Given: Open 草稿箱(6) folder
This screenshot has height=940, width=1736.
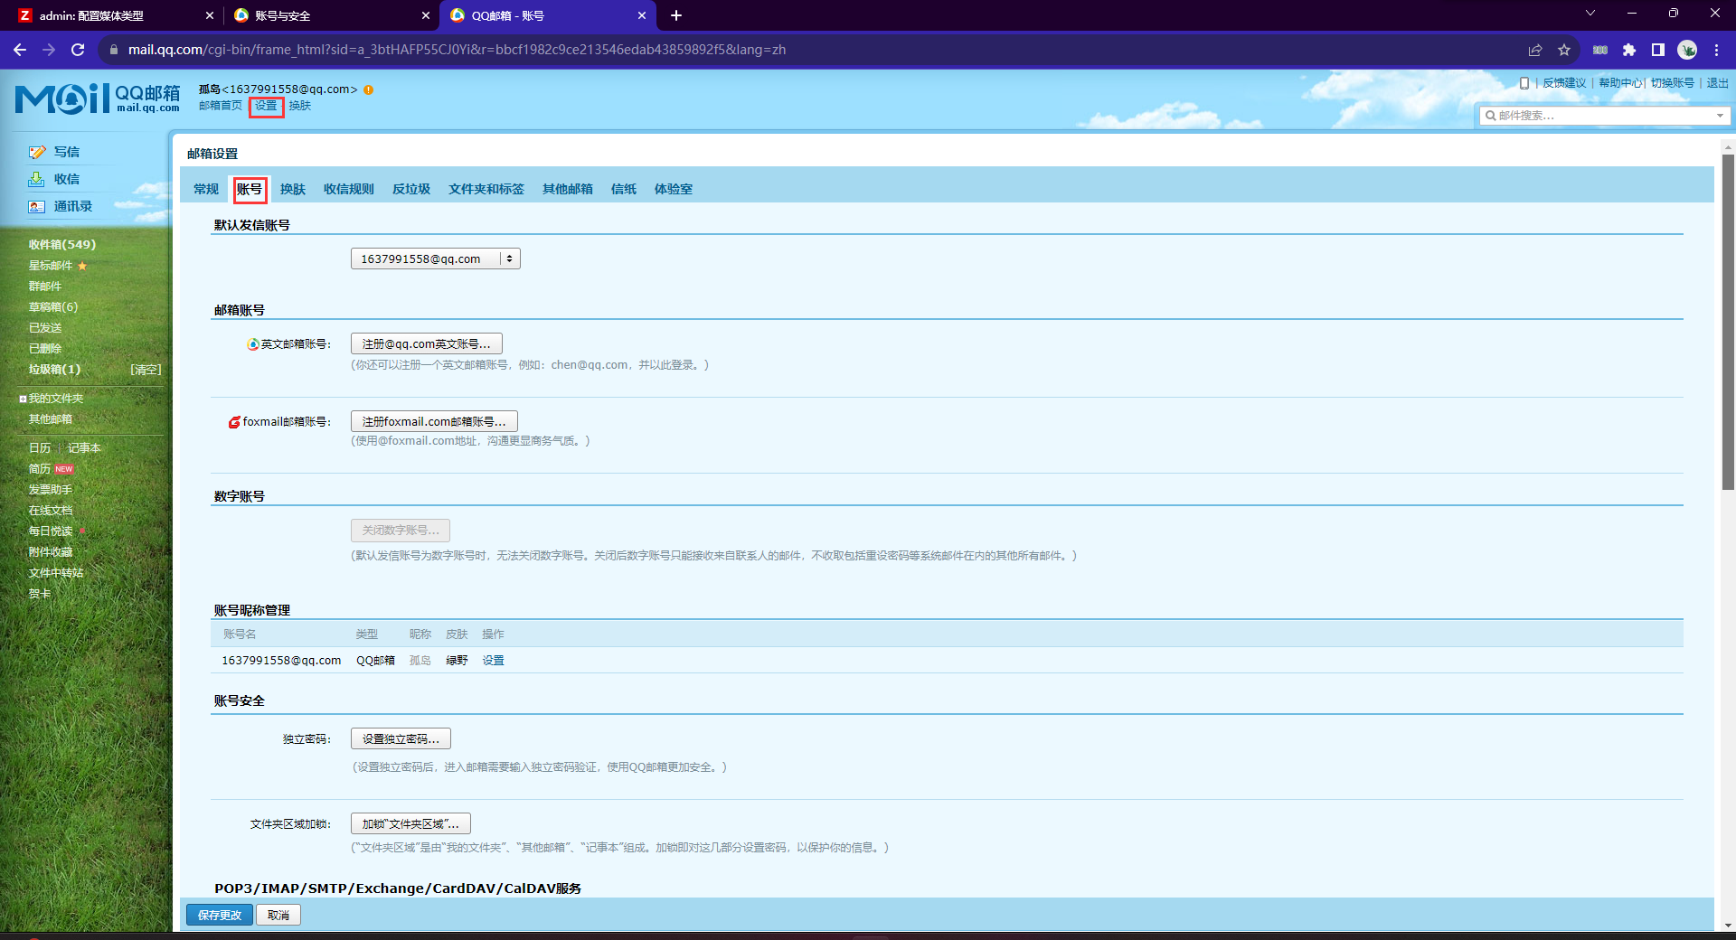Looking at the screenshot, I should pos(53,307).
